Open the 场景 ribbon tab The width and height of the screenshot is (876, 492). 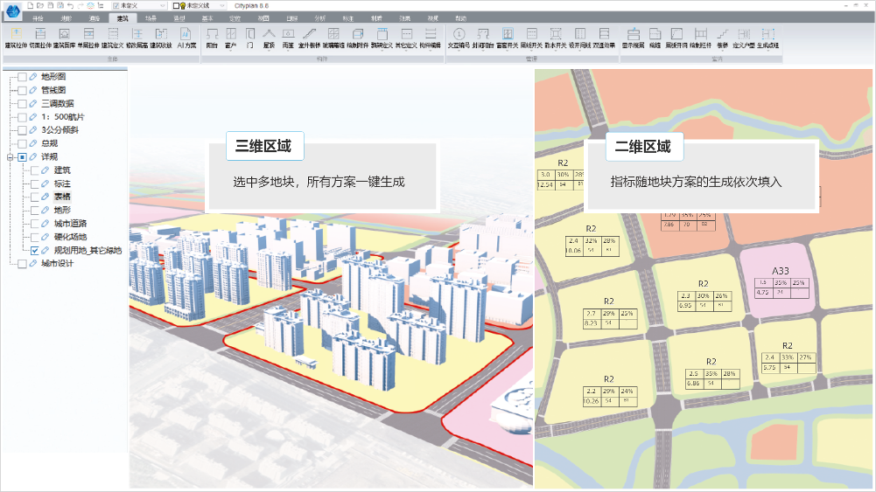[x=151, y=18]
